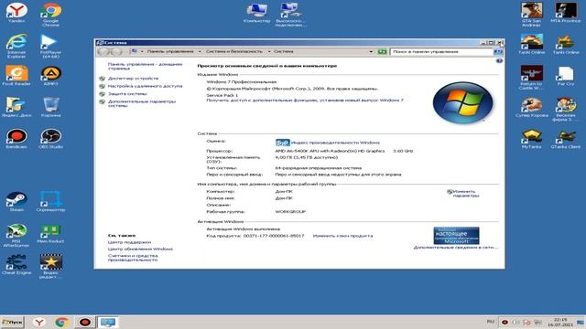Image resolution: width=586 pixels, height=329 pixels.
Task: Click the Windows 7 Профессиональная text
Action: tap(242, 81)
